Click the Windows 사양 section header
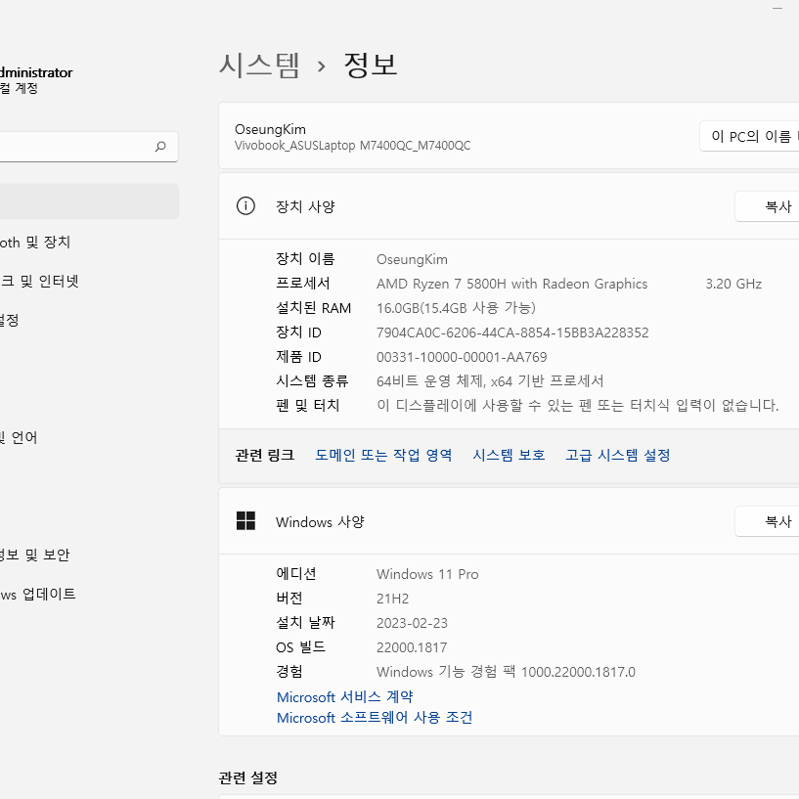Screen dimensions: 799x799 320,522
